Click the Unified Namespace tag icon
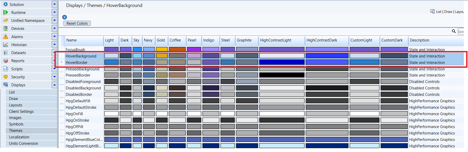468x152 pixels. point(5,20)
